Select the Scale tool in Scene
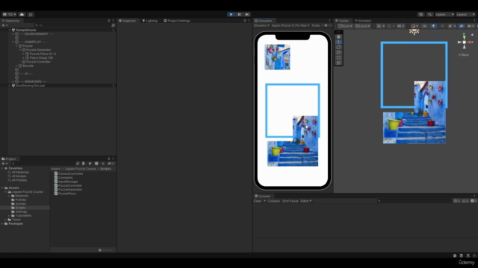478x268 pixels. pos(338,52)
